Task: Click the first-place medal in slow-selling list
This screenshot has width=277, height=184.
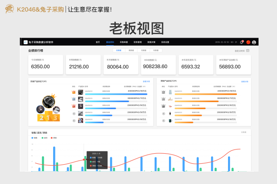Action: click(163, 92)
